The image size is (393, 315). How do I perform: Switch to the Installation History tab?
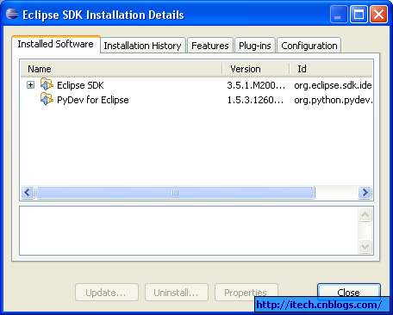coord(142,46)
